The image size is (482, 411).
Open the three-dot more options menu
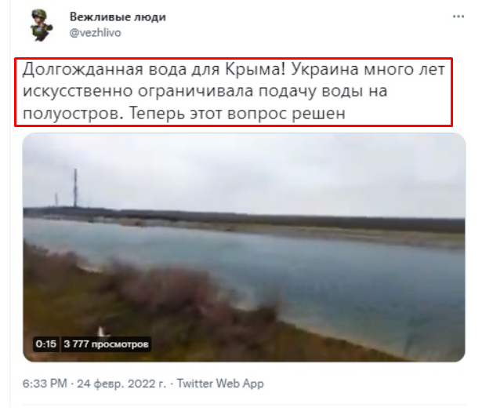(458, 16)
